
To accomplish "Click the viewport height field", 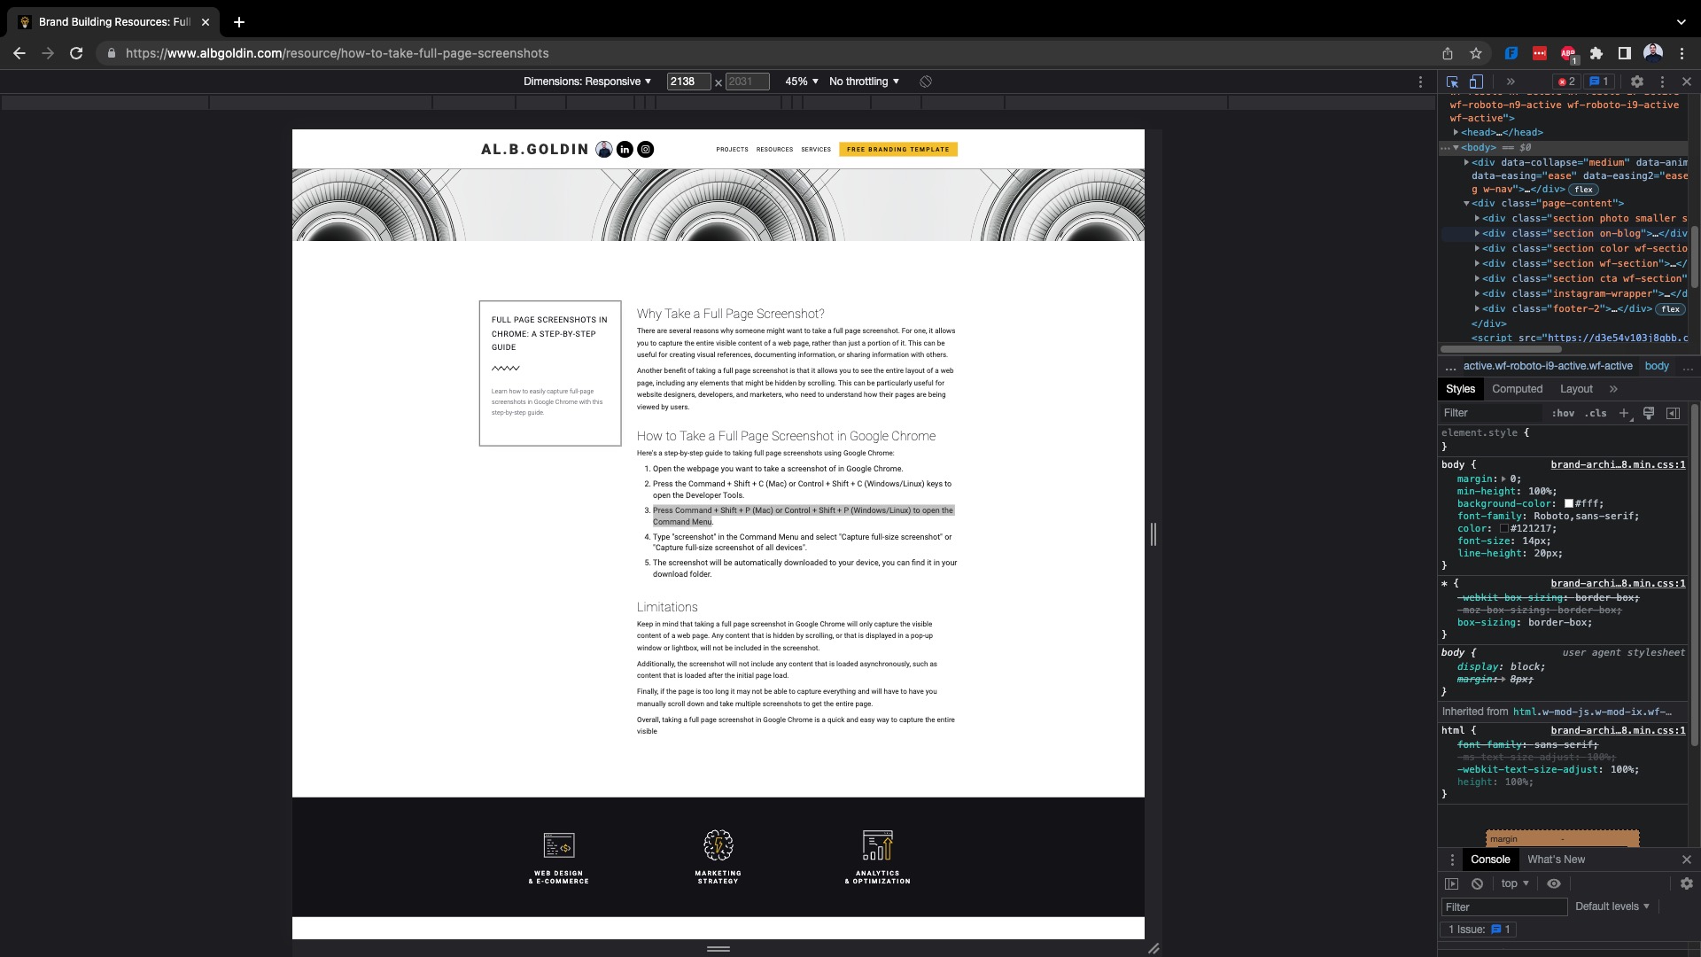I will point(747,82).
